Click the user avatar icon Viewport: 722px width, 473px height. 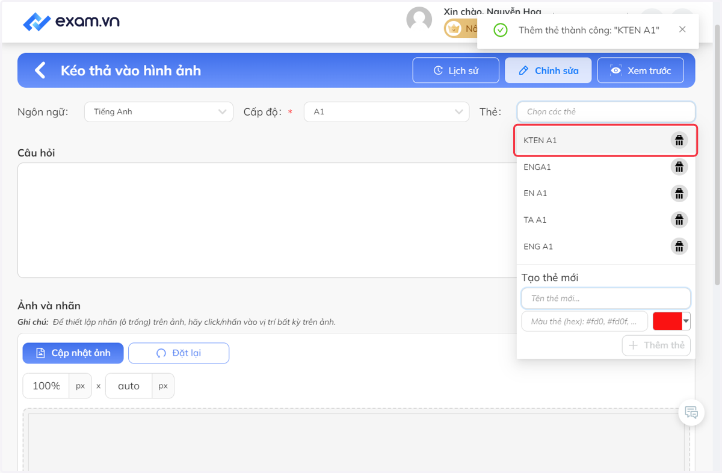click(x=419, y=20)
